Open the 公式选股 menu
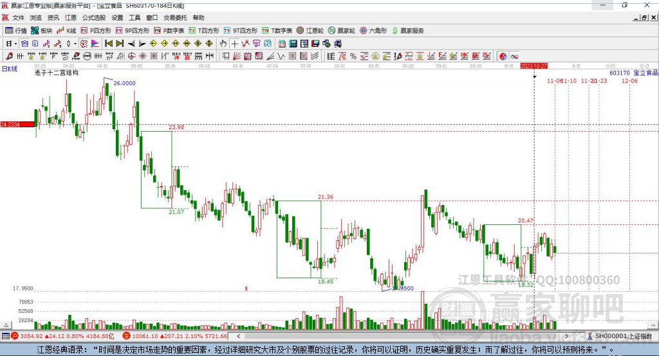659x356 pixels. 94,17
